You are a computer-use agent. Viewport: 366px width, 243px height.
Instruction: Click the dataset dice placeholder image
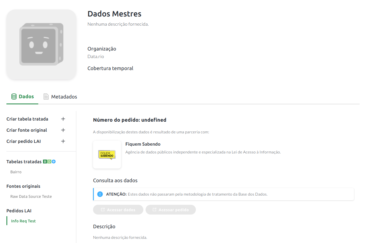pyautogui.click(x=41, y=45)
